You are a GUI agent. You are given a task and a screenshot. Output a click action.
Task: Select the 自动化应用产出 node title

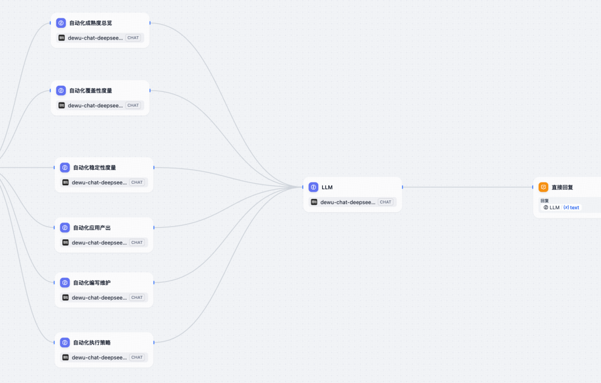[x=92, y=228]
